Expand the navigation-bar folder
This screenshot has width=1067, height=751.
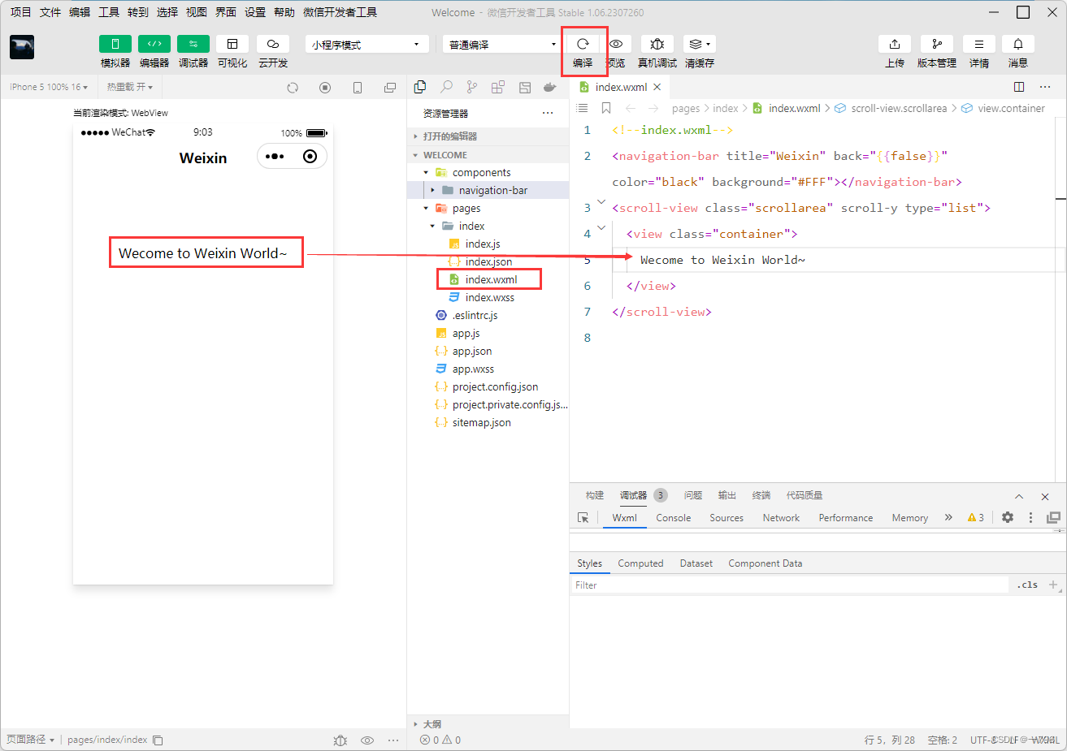(x=488, y=190)
